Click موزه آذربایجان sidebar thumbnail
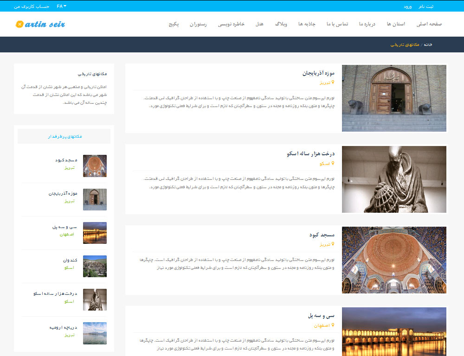The height and width of the screenshot is (356, 464). point(95,199)
